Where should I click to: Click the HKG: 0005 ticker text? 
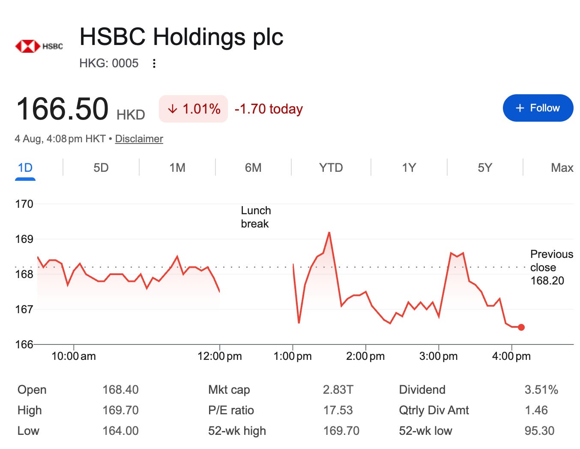[109, 63]
